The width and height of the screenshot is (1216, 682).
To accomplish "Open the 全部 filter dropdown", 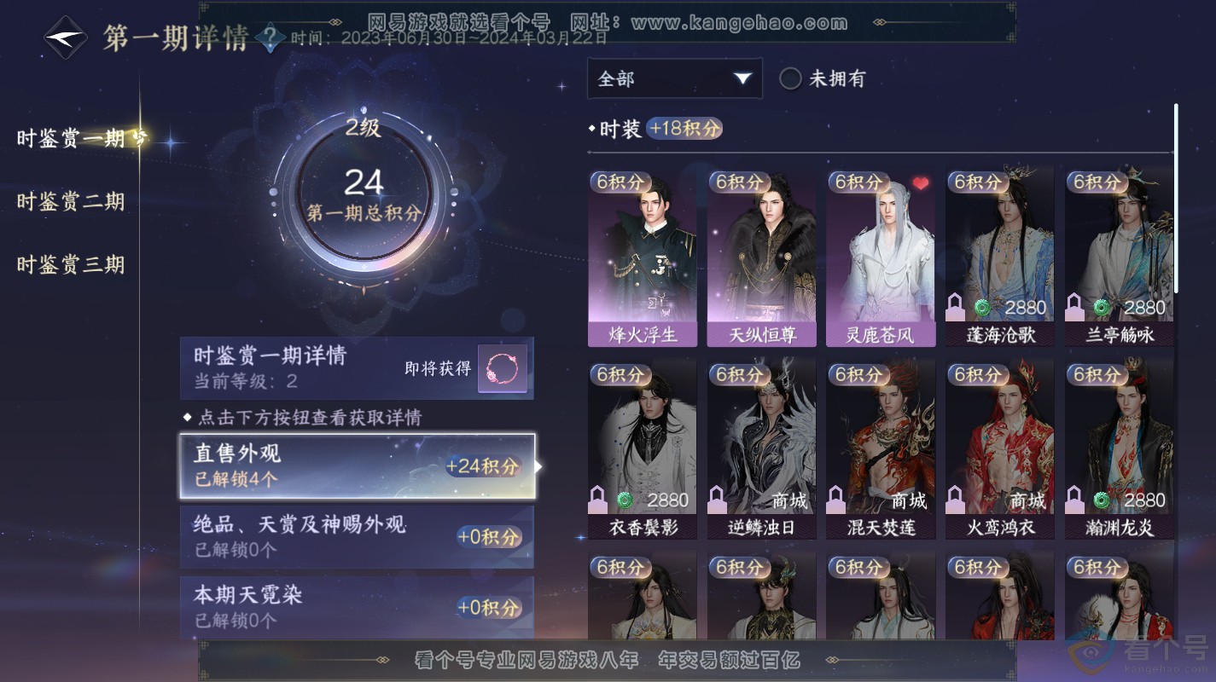I will (x=674, y=78).
